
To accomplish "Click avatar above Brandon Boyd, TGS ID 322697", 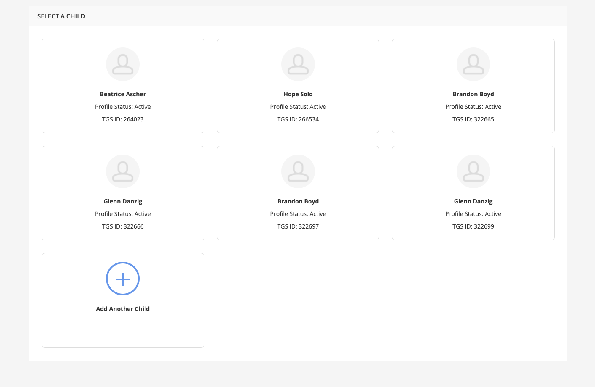I will click(x=298, y=171).
